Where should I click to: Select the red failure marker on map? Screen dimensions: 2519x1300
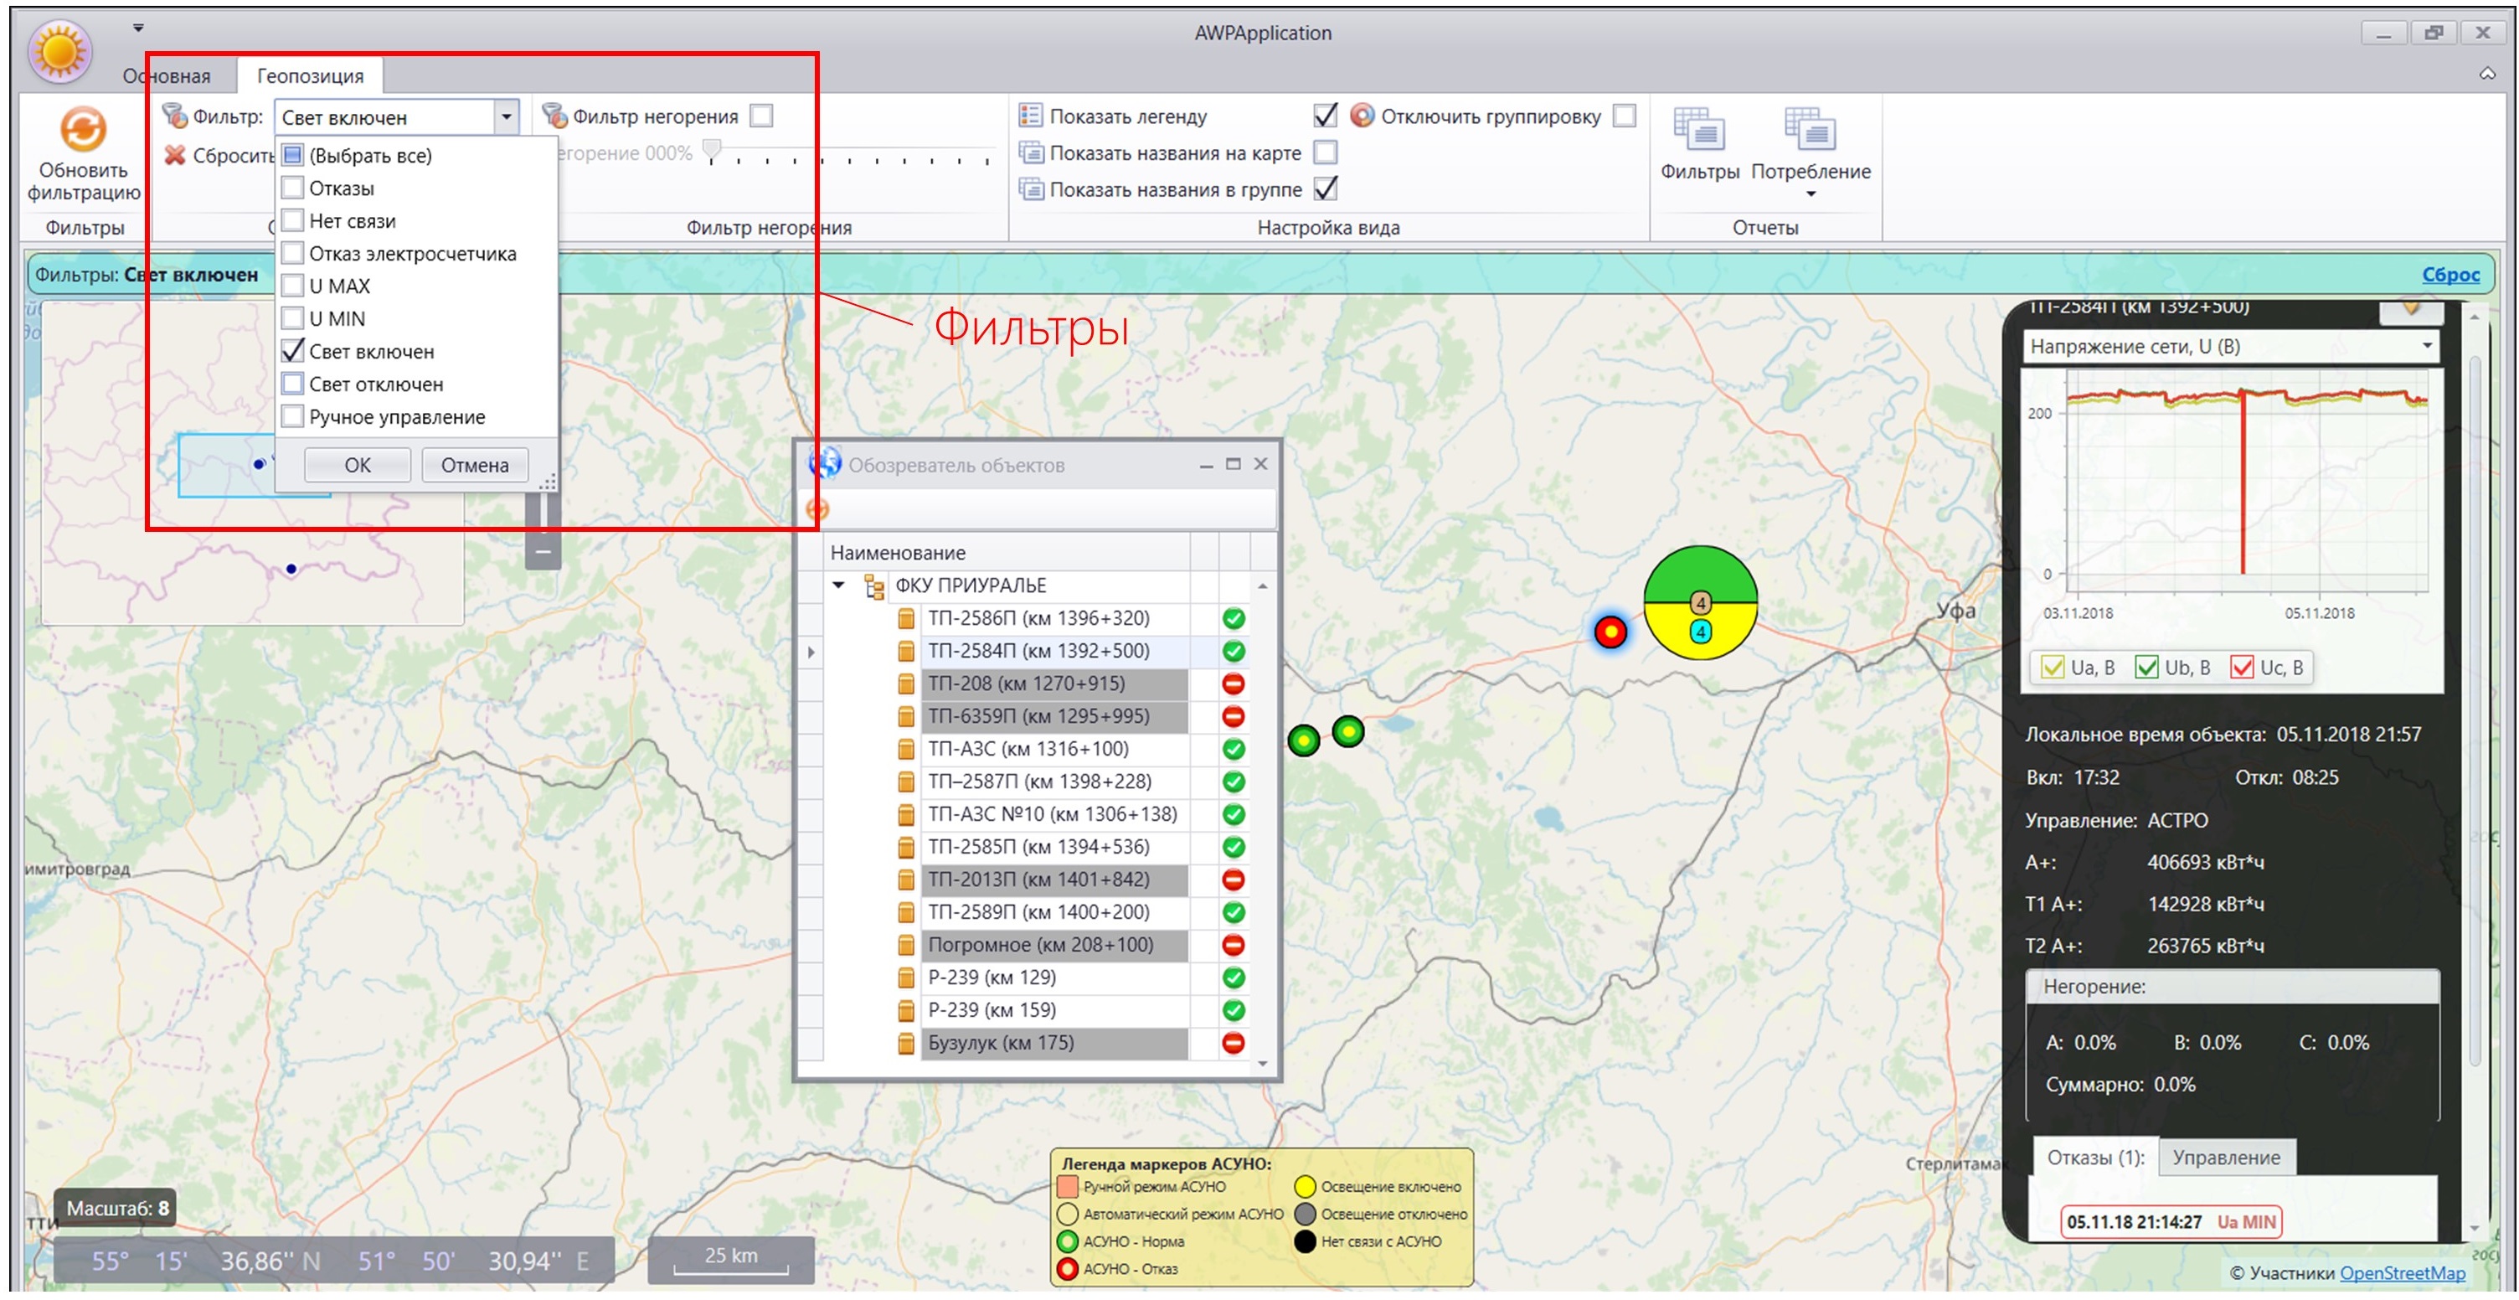click(x=1610, y=632)
